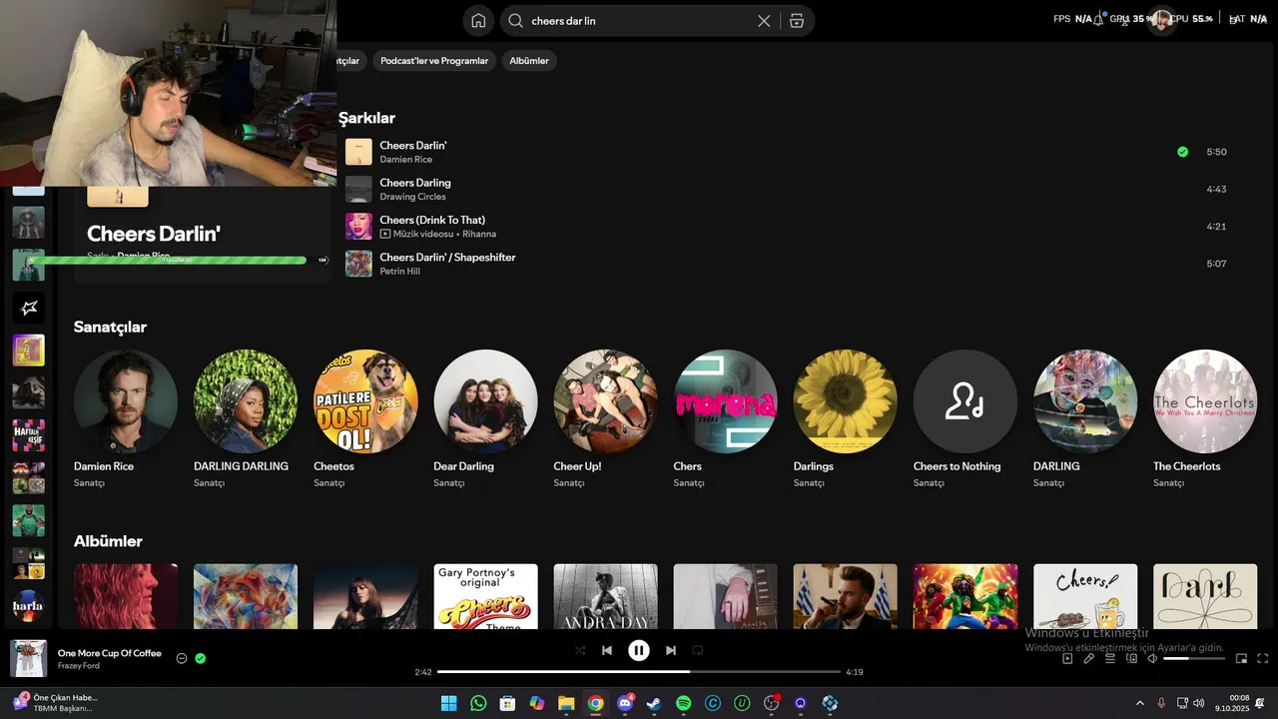The width and height of the screenshot is (1278, 719).
Task: Clear the search field with X icon
Action: pos(764,21)
